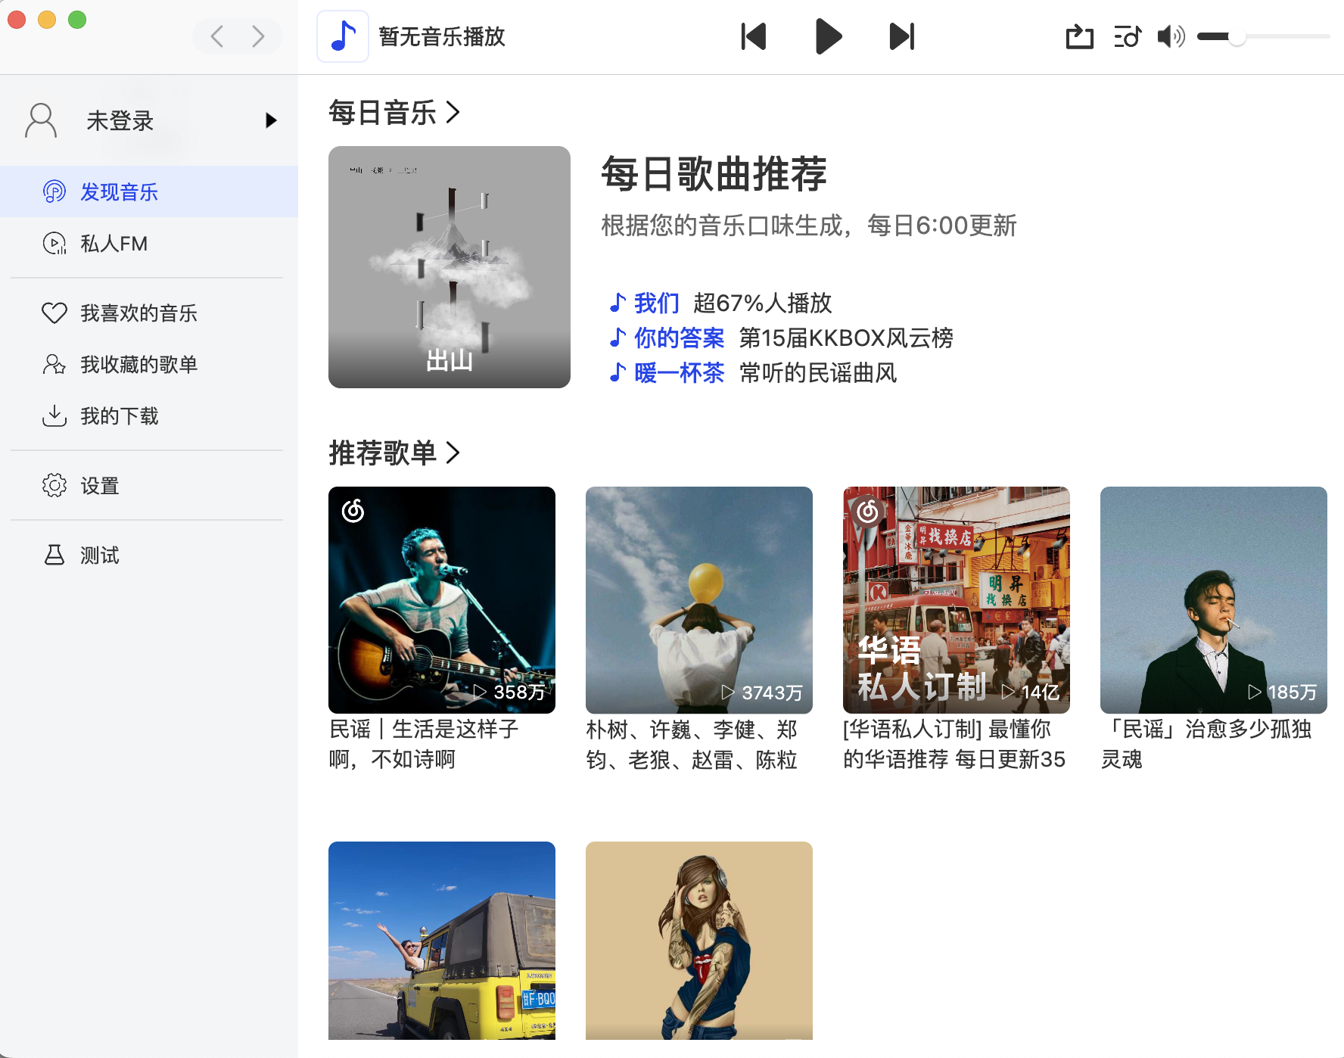Click the private FM icon
Viewport: 1344px width, 1058px height.
coord(54,243)
